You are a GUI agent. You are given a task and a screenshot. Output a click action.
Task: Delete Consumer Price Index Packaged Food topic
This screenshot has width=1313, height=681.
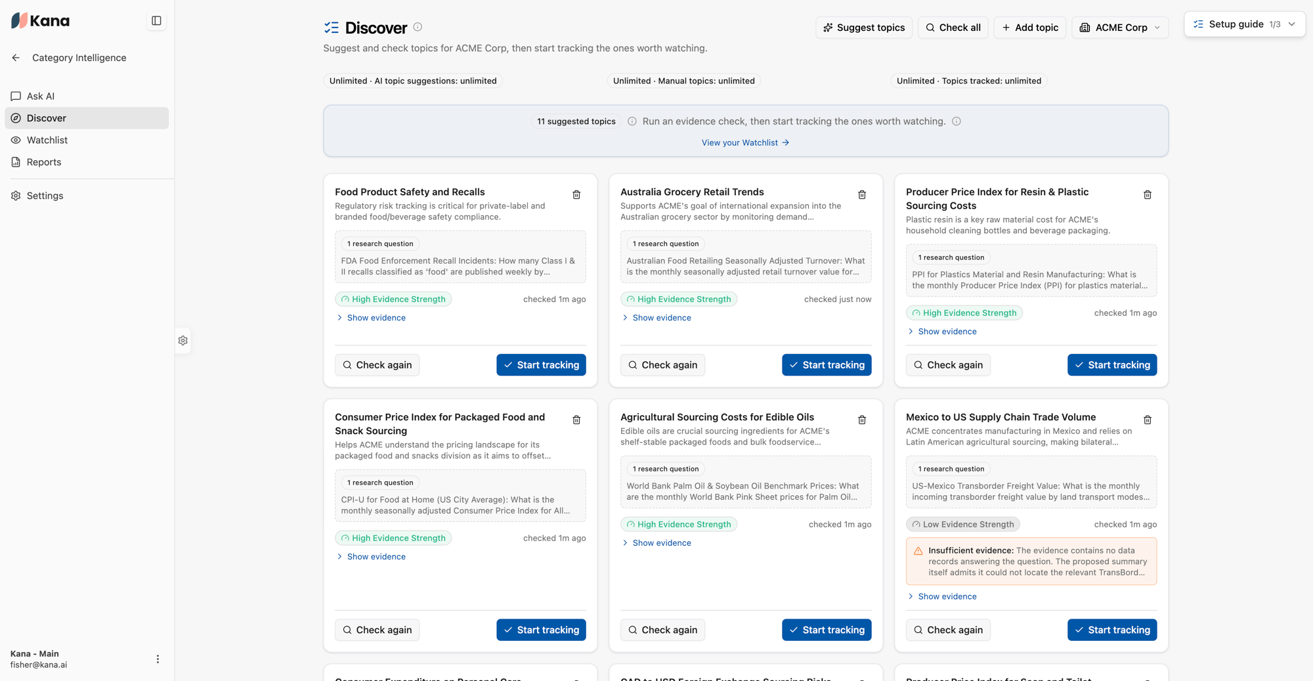576,420
